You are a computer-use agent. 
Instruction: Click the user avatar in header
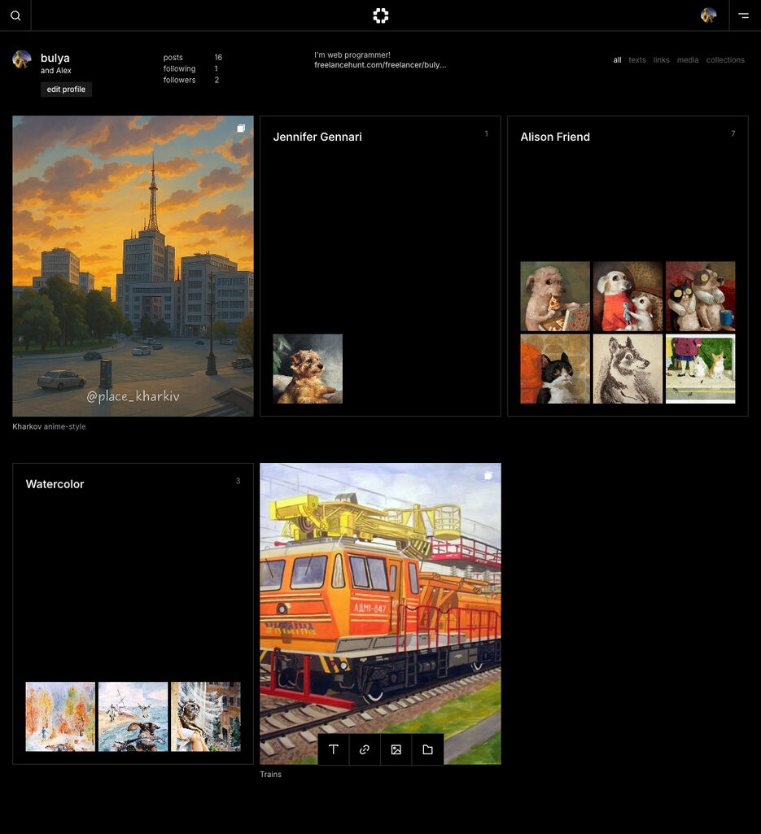708,15
